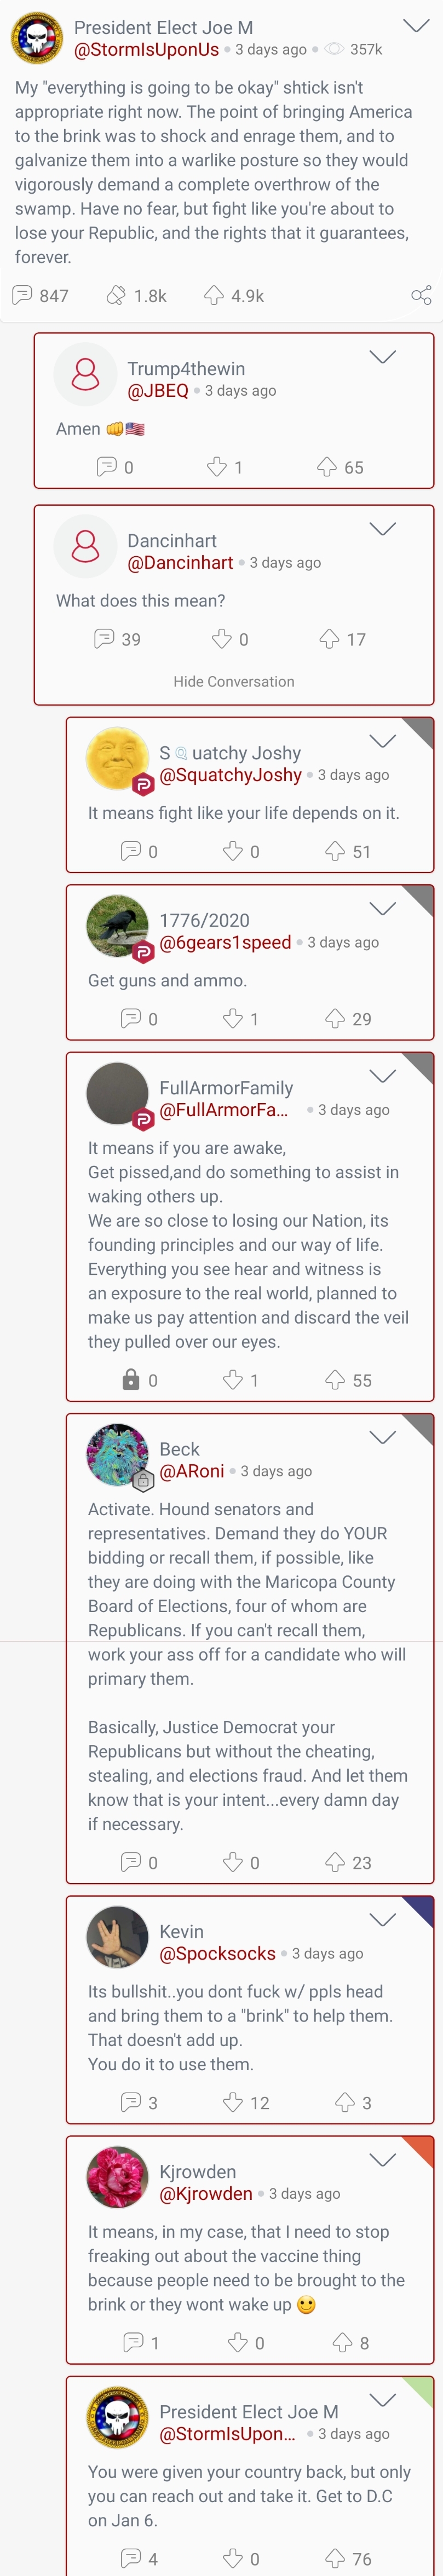View 357k impressions eye icon
443x2576 pixels.
(x=335, y=49)
